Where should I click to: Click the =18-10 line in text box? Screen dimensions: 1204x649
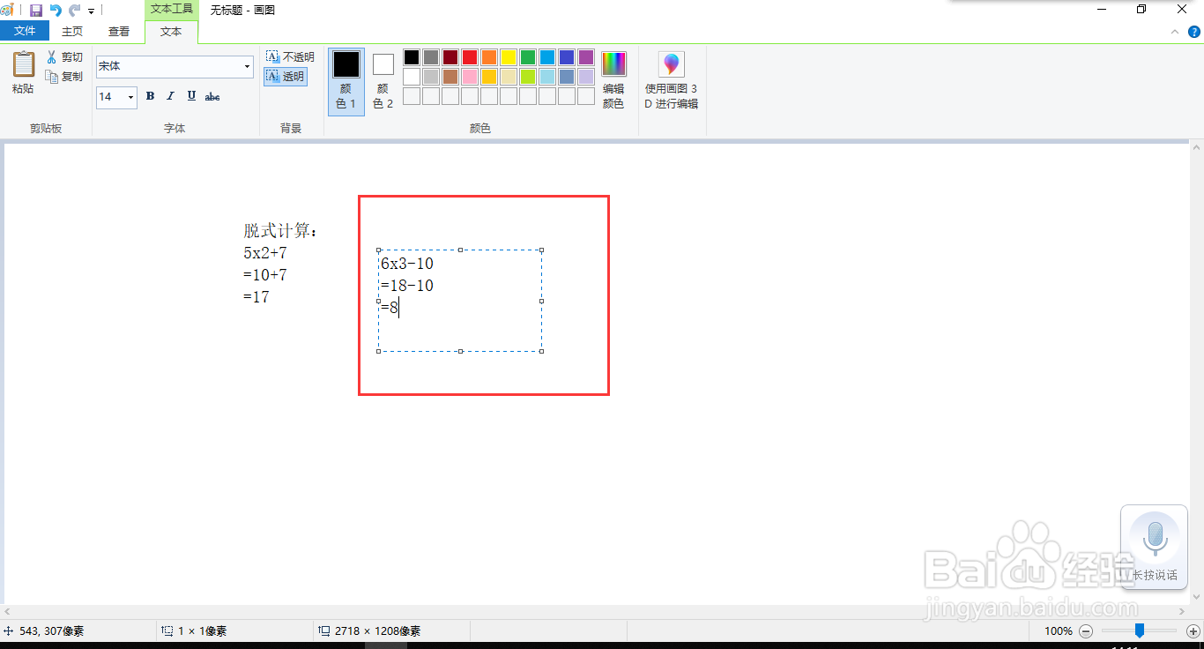coord(407,286)
